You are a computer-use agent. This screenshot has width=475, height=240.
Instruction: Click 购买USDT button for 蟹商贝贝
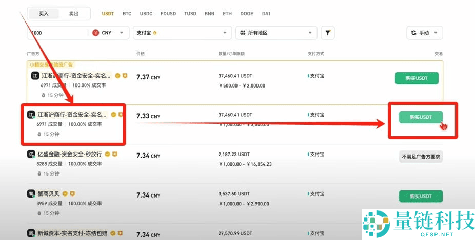click(421, 196)
